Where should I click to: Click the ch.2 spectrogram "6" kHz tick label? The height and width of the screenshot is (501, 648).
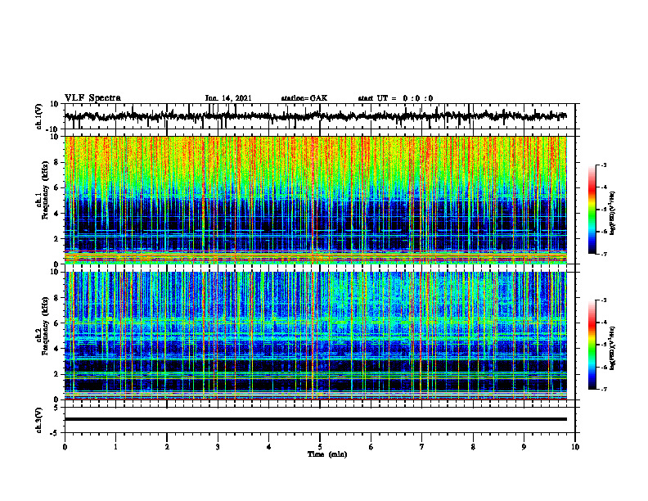click(57, 323)
